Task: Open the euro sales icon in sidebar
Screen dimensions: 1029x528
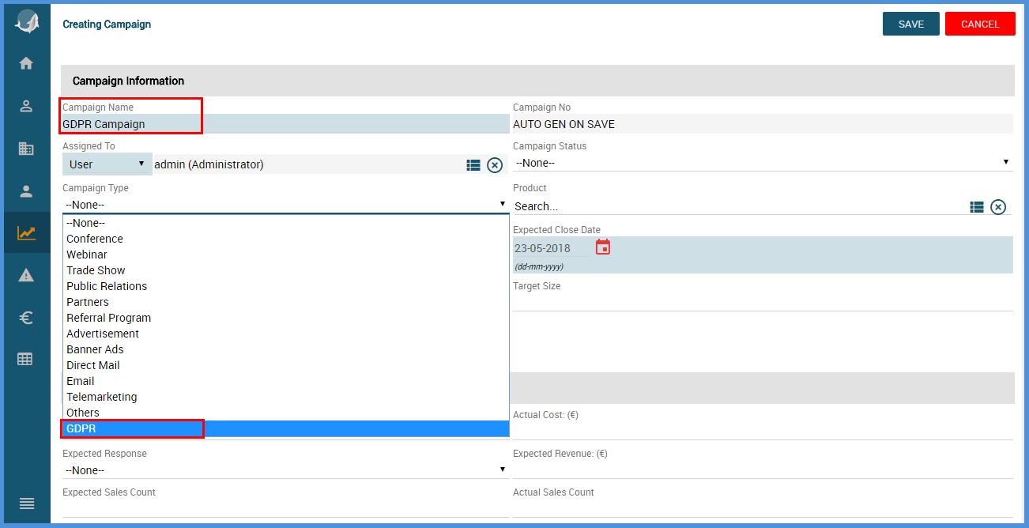Action: click(26, 318)
